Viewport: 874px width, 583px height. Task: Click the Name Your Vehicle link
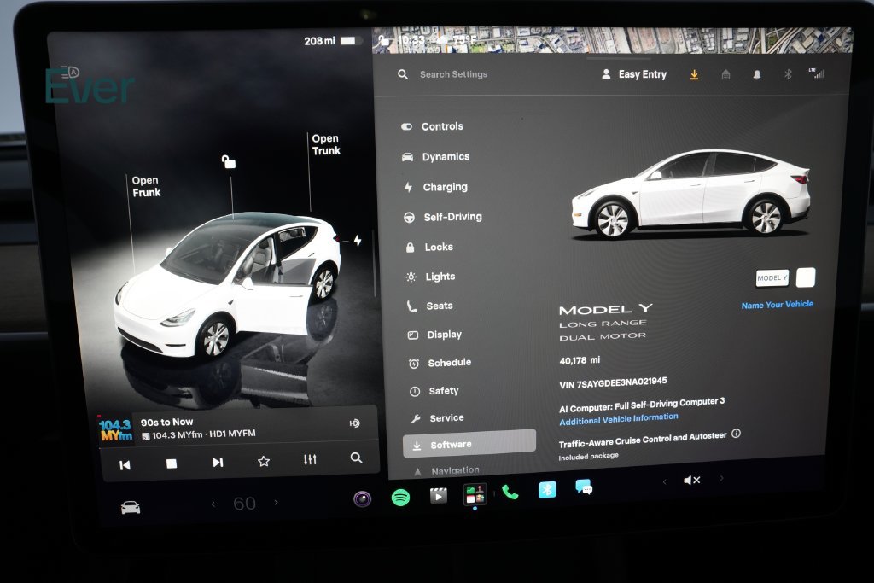[777, 305]
